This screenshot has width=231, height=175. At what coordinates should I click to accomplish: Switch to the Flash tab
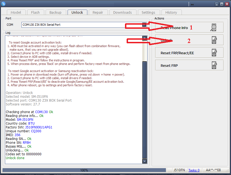coord(35,13)
